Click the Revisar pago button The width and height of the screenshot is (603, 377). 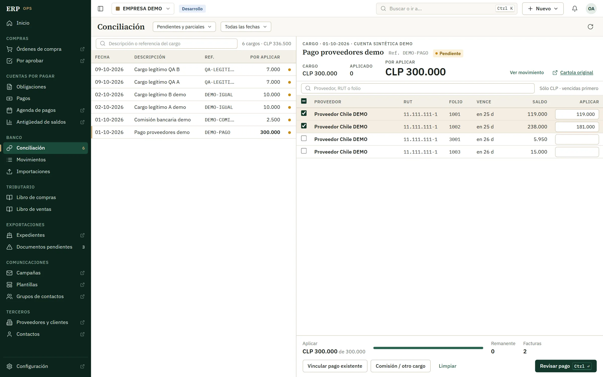566,366
